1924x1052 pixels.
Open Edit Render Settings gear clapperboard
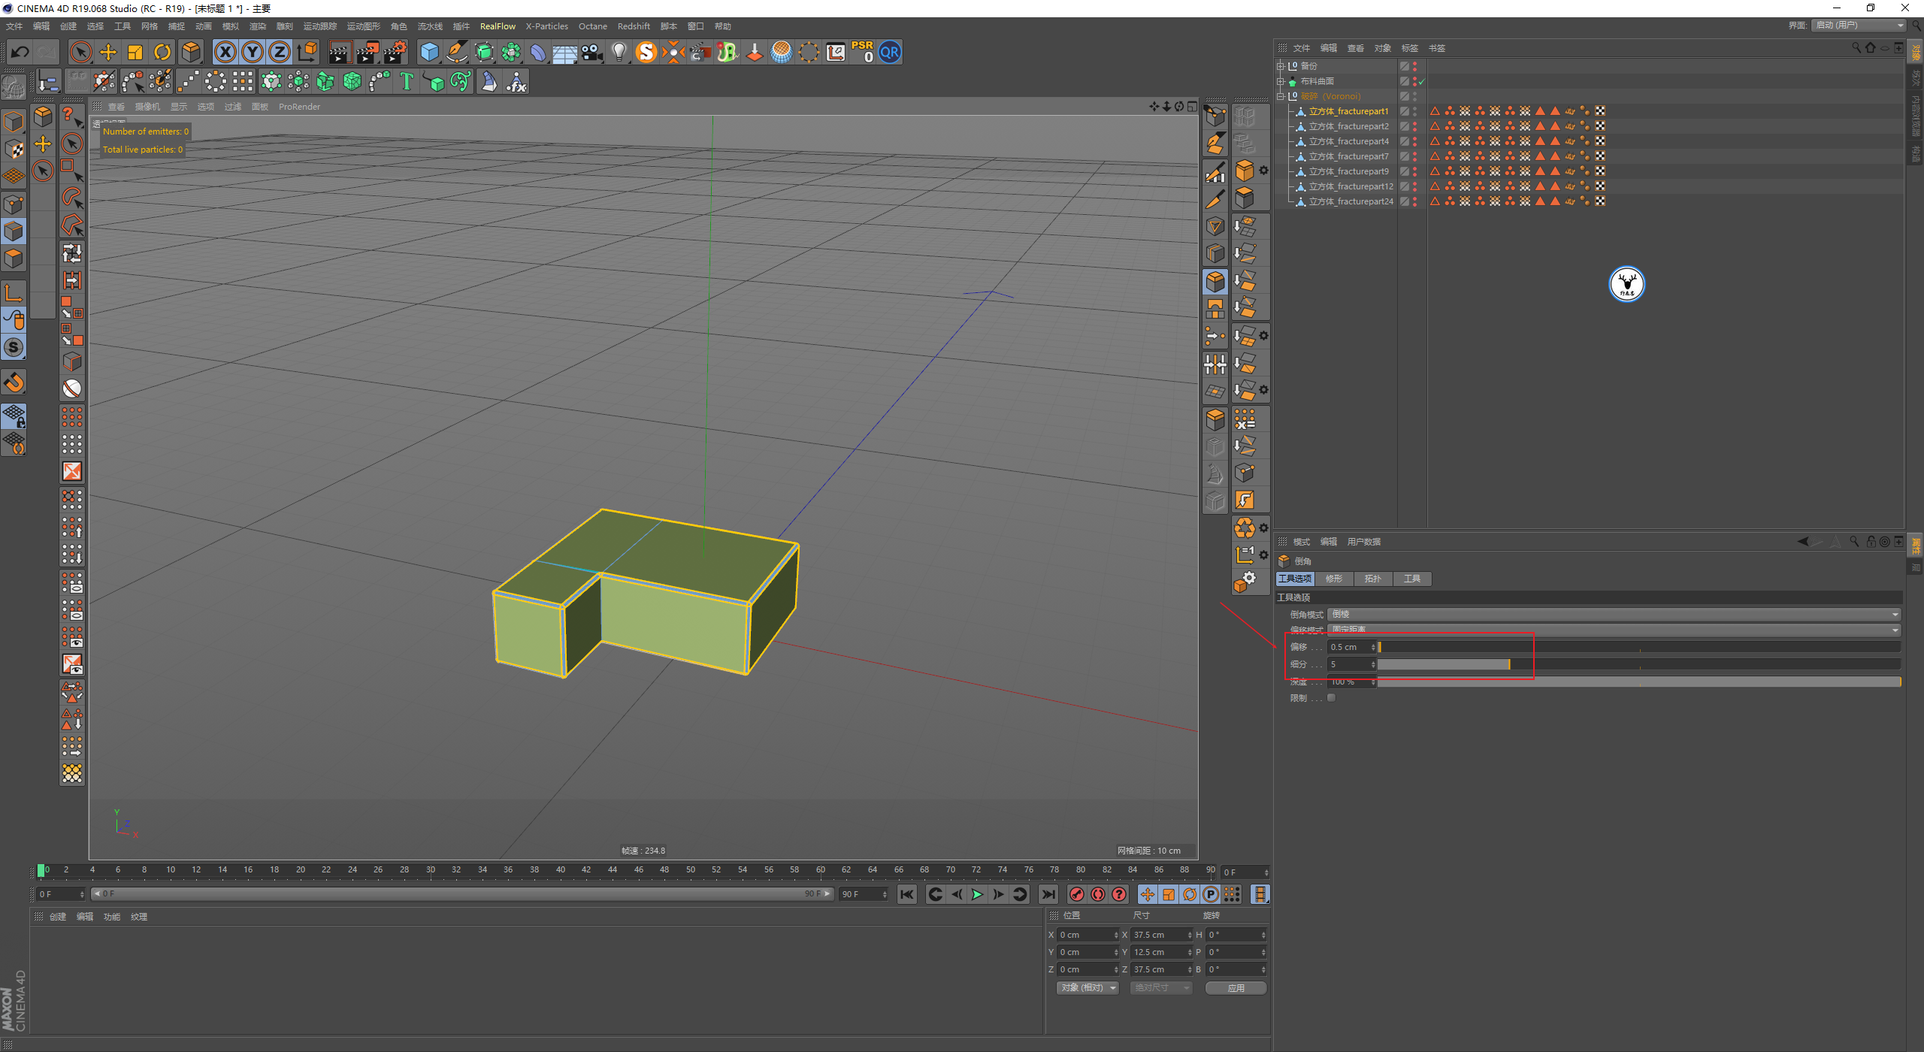pos(395,52)
